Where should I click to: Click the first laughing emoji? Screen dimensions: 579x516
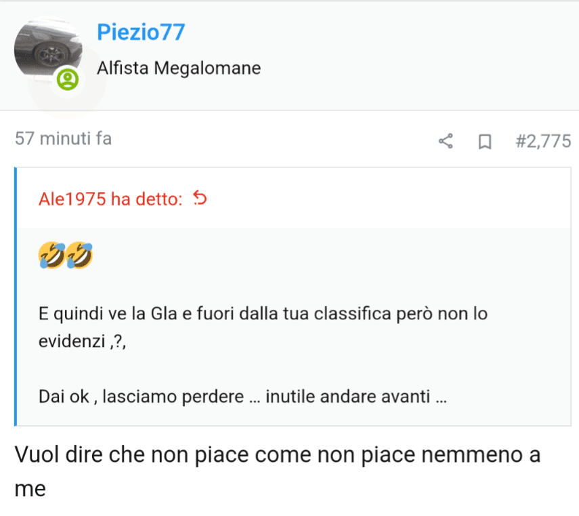[53, 256]
